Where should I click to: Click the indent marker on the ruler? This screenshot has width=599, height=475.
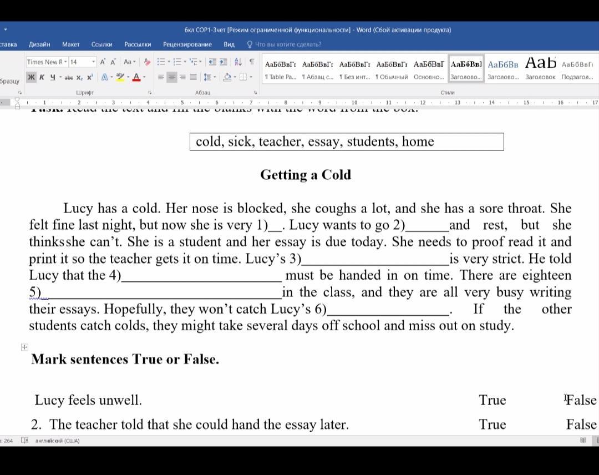[17, 103]
